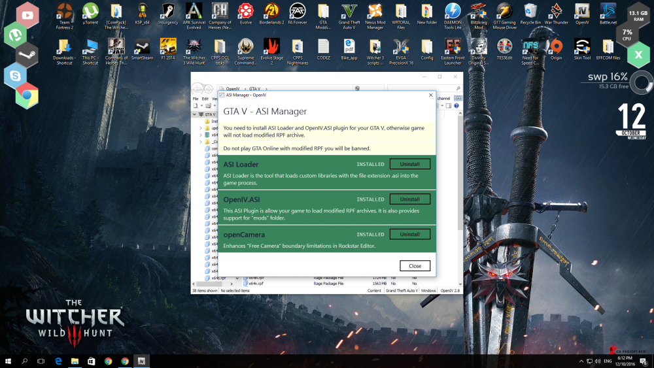654x368 pixels.
Task: Click the OpenIV breadcrumb in address bar
Action: [x=233, y=89]
